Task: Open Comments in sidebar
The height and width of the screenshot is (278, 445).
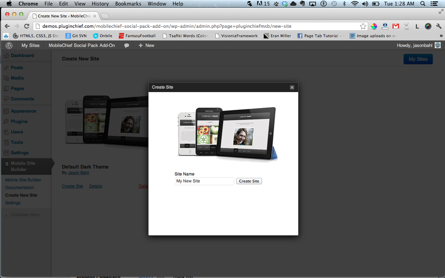Action: pyautogui.click(x=22, y=99)
